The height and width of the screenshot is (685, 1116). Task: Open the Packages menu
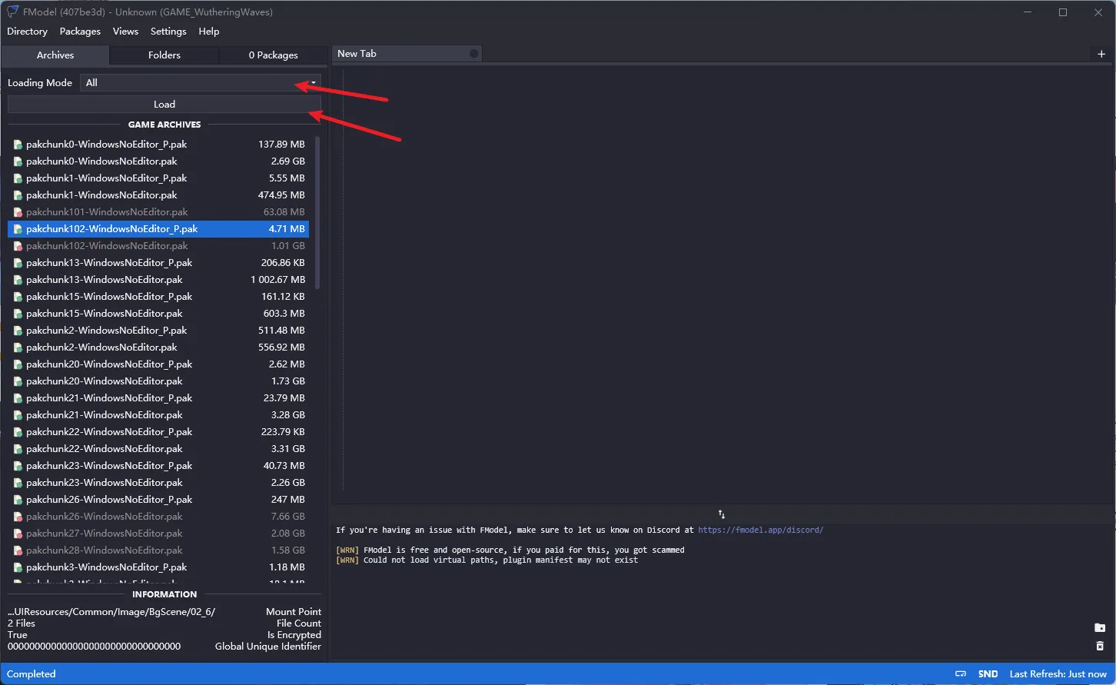coord(80,32)
